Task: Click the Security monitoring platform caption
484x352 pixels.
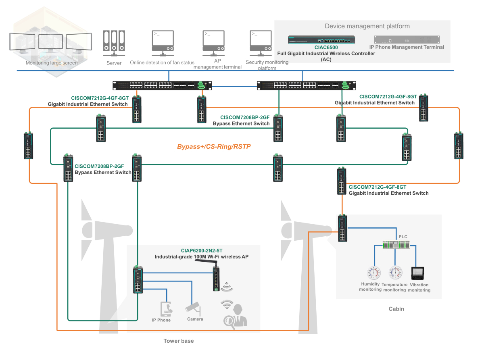Action: pos(267,65)
